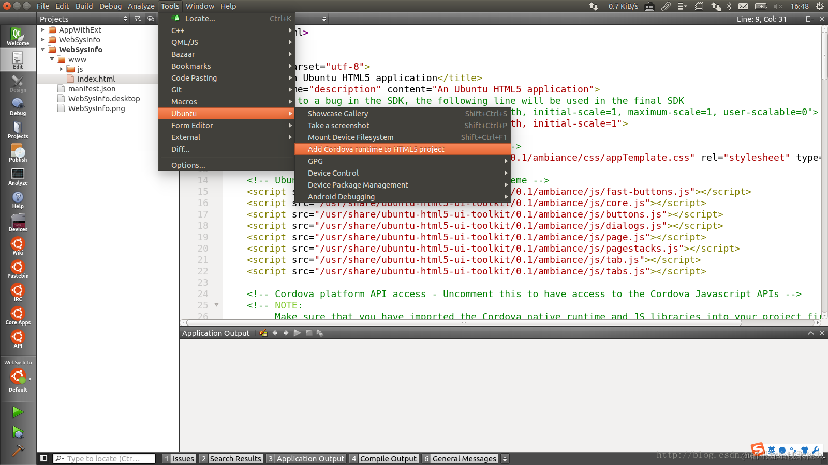This screenshot has width=828, height=465.
Task: Select WebSysInfo.desktop file
Action: (x=104, y=99)
